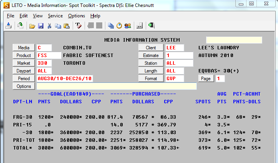Click the goal dollars value 240000*
The width and height of the screenshot is (278, 163).
point(71,117)
